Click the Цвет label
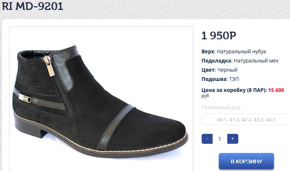 point(209,70)
